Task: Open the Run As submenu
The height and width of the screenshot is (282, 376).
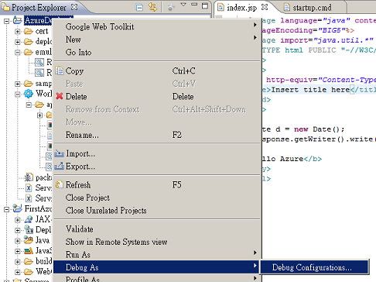Action: (157, 255)
